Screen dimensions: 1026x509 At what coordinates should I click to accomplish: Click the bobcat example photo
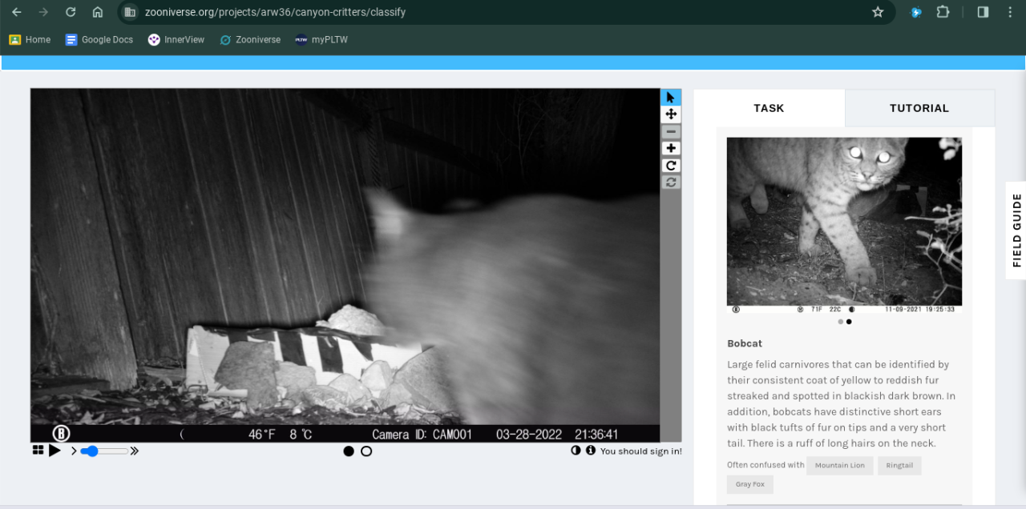844,225
